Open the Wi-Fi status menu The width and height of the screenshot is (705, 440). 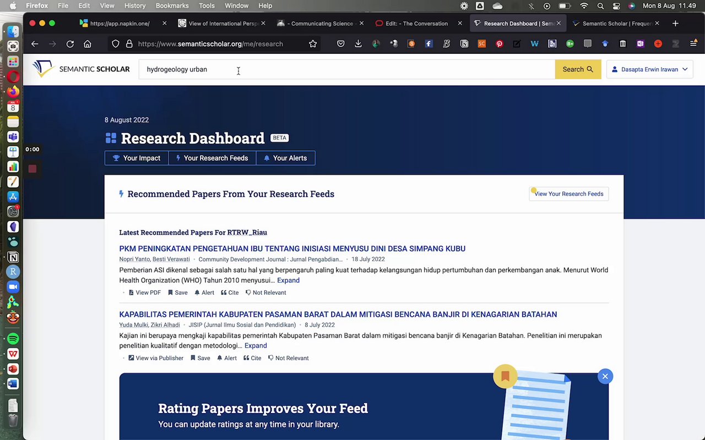pos(584,6)
